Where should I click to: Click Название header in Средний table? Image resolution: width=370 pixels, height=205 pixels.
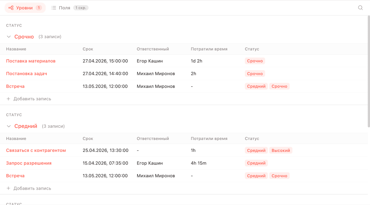16,139
